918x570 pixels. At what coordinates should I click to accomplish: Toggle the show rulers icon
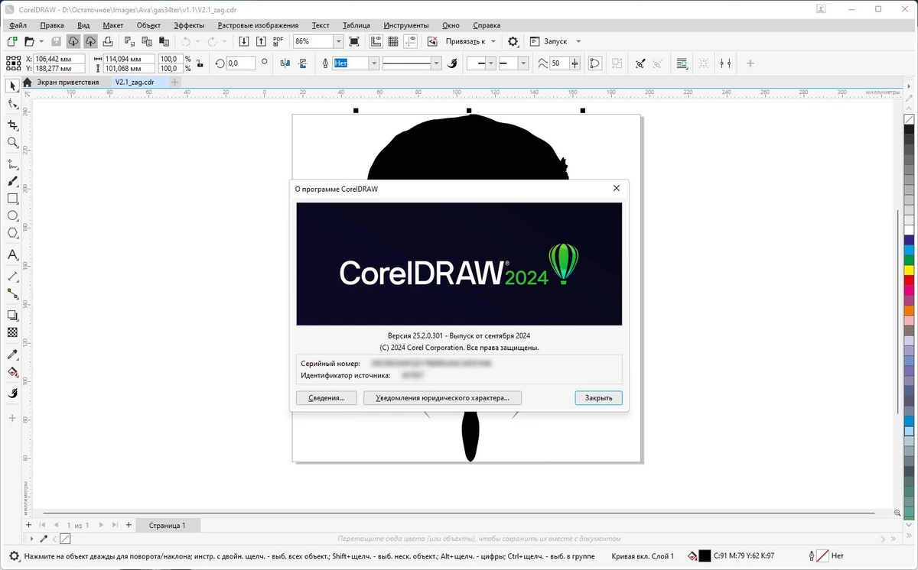tap(376, 41)
